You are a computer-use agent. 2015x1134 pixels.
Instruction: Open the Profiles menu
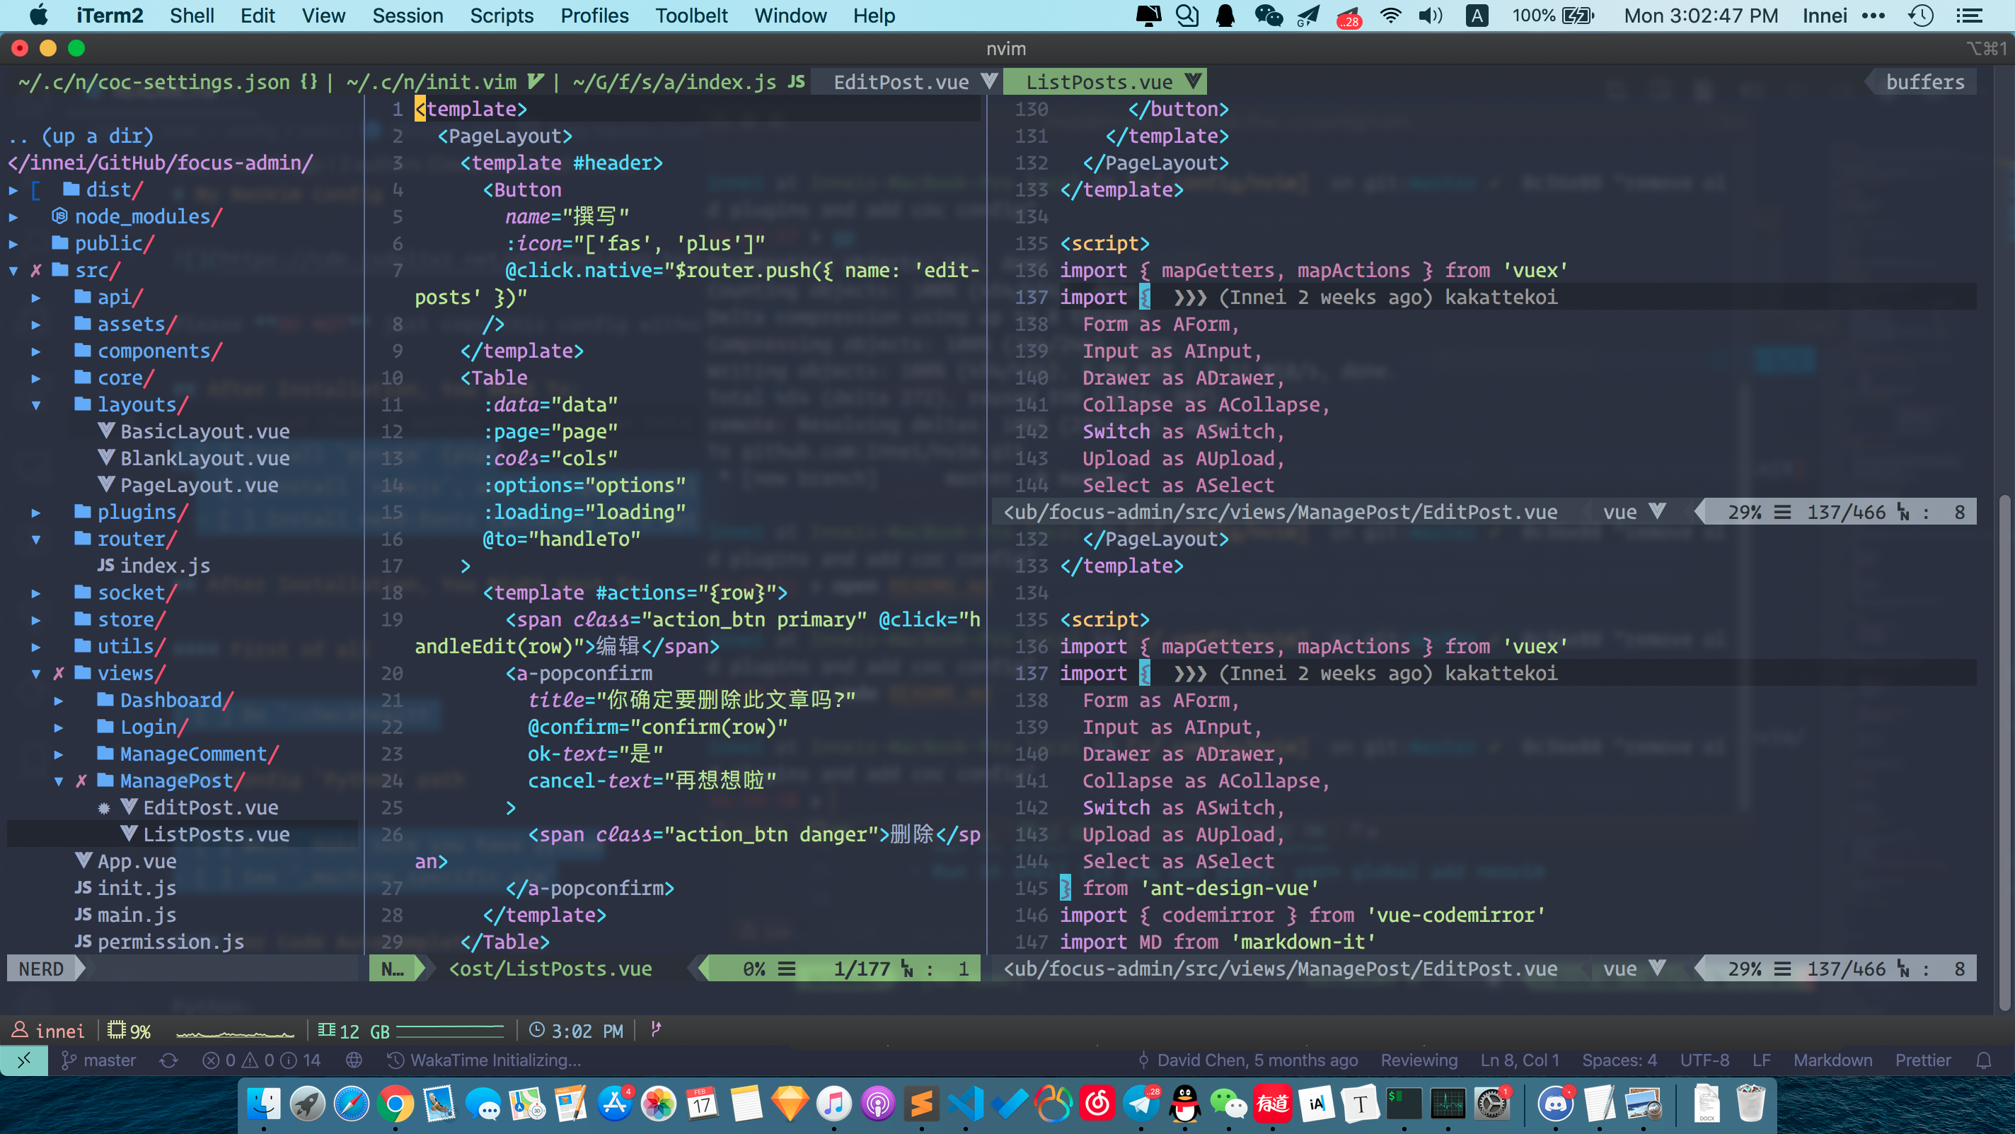594,16
